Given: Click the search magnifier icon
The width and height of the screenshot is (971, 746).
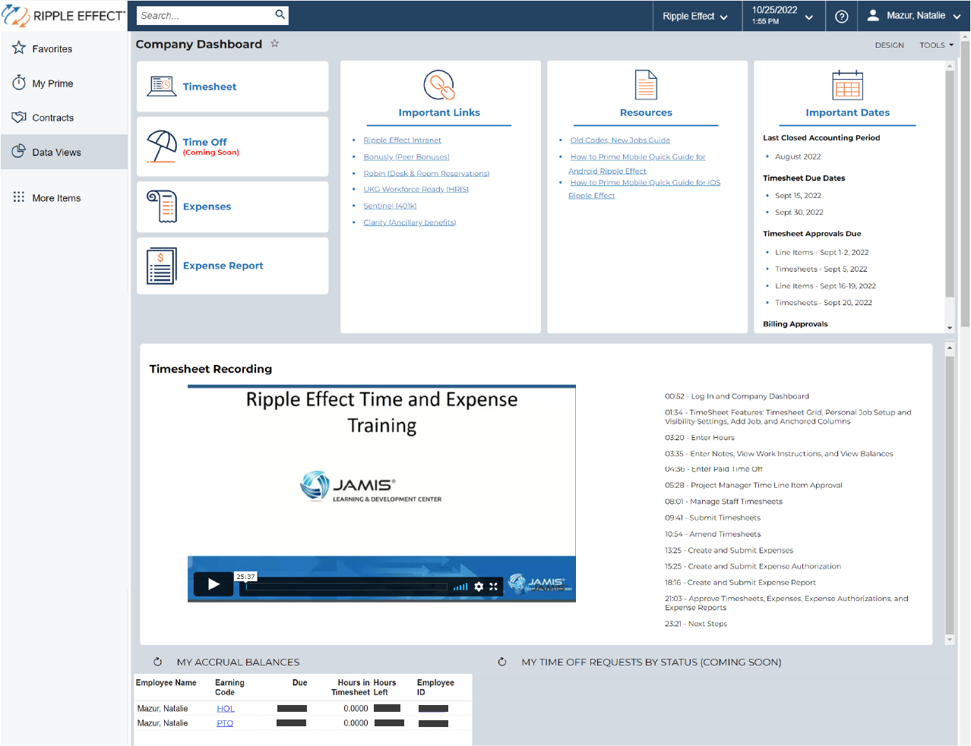Looking at the screenshot, I should click(280, 14).
